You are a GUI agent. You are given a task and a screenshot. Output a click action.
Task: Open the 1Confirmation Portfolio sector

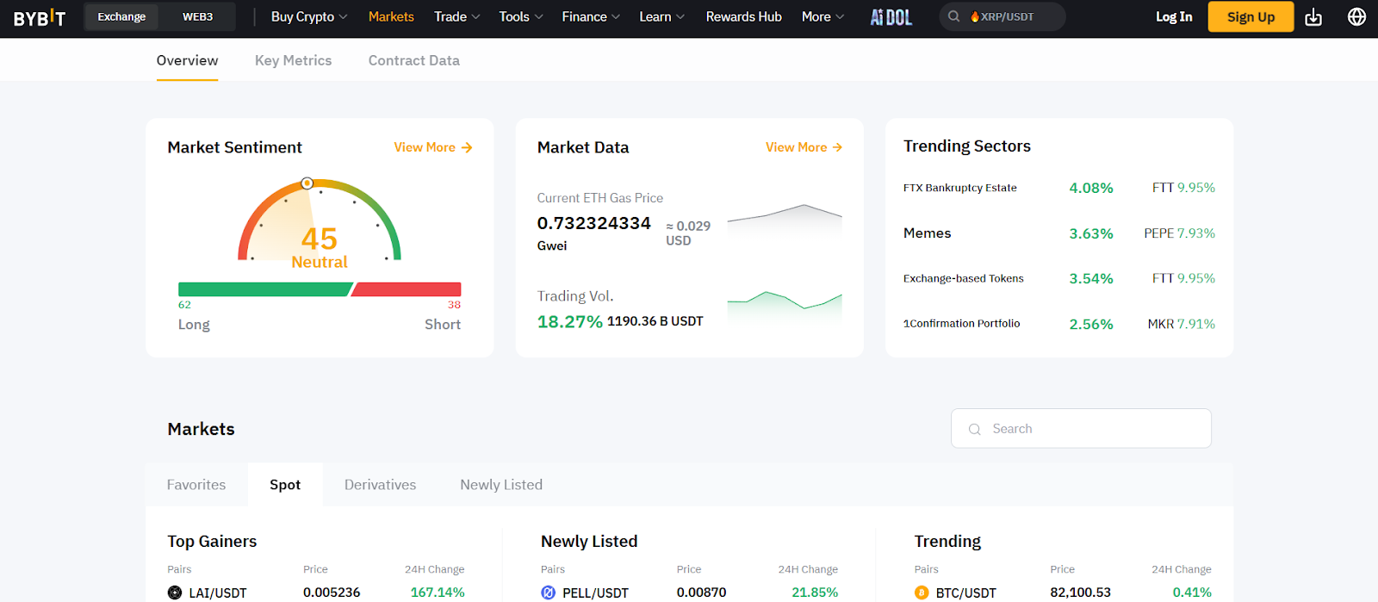coord(961,324)
